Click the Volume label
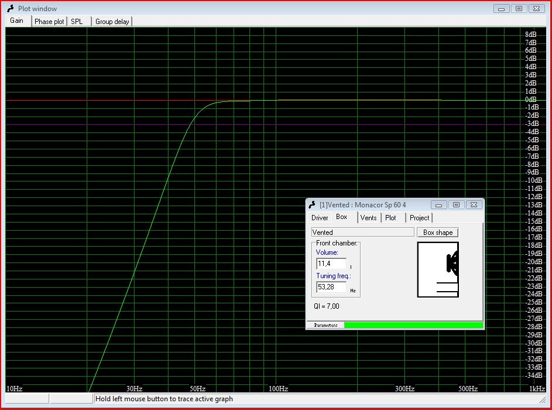 [327, 252]
